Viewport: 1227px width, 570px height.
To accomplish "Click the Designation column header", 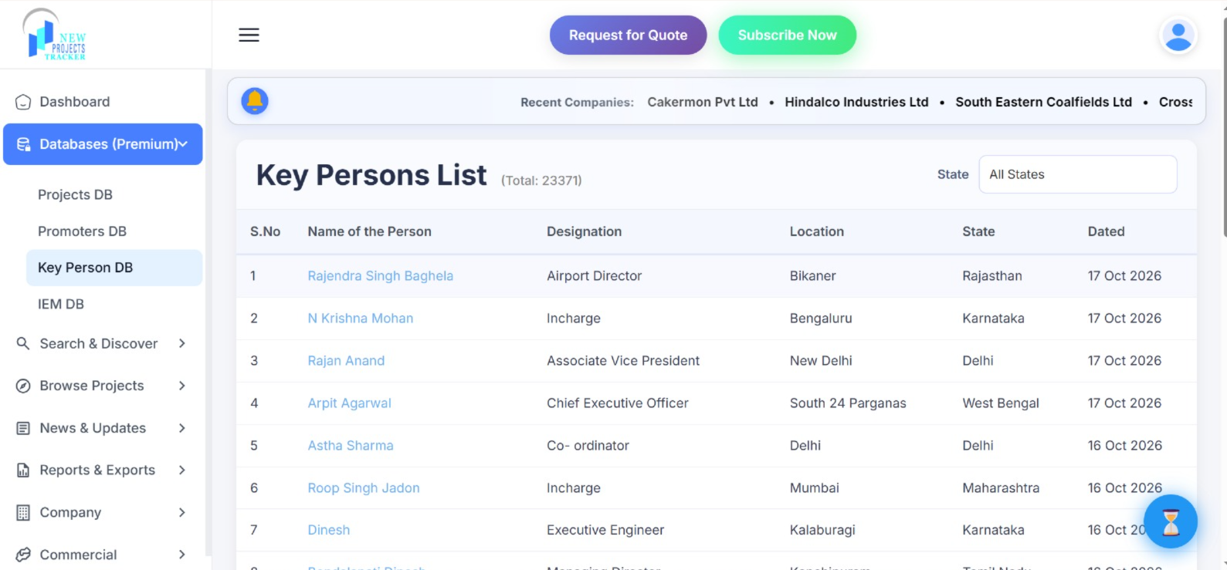I will 584,231.
